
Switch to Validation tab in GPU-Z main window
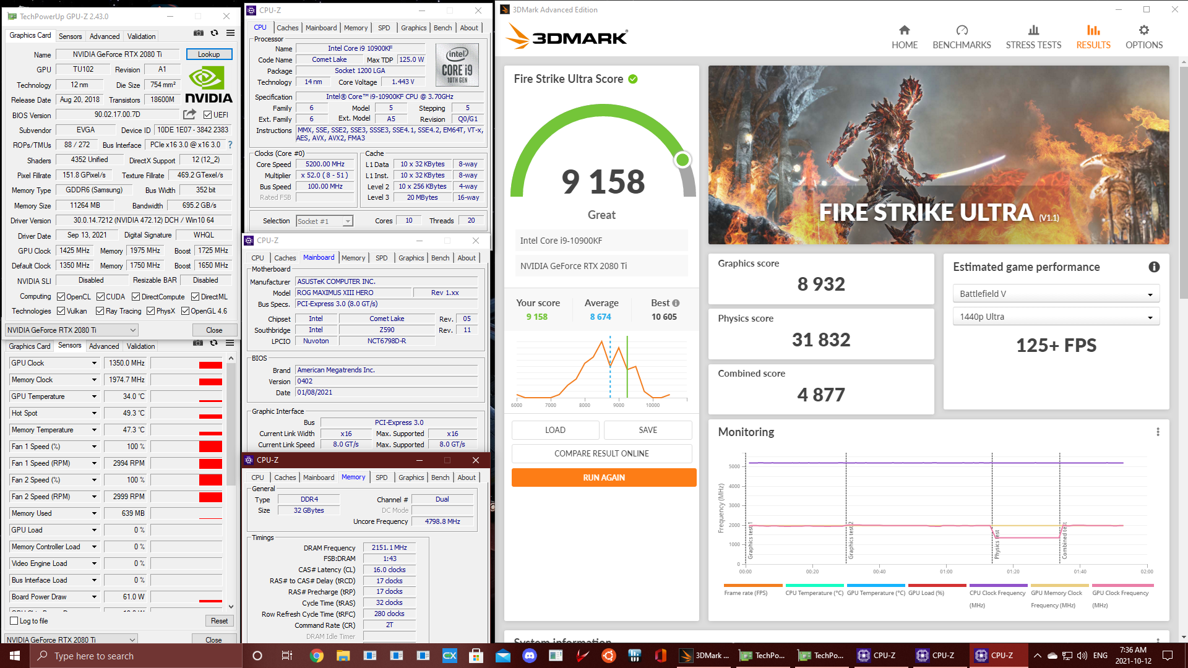click(x=142, y=36)
